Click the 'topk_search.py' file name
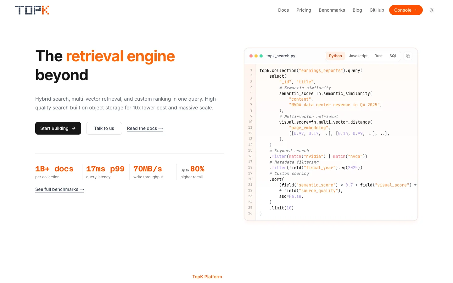The height and width of the screenshot is (283, 453). point(281,56)
